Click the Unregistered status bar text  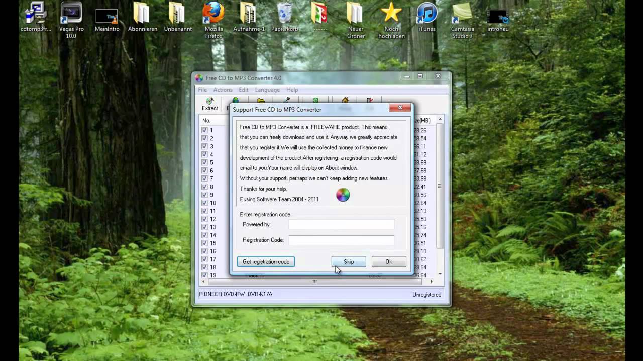point(427,295)
